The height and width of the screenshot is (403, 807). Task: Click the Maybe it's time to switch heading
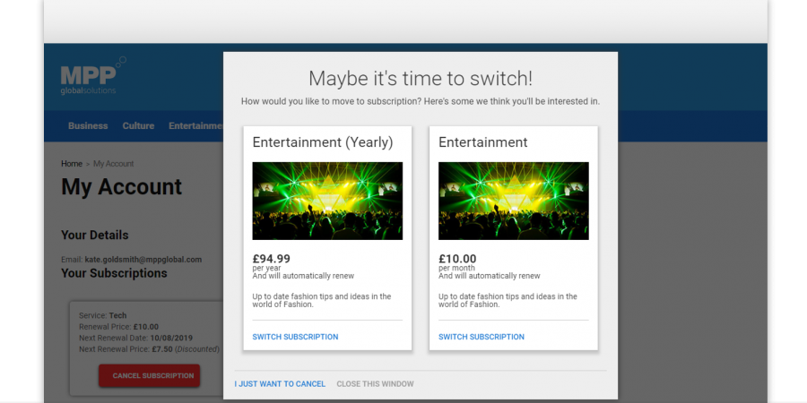point(420,78)
